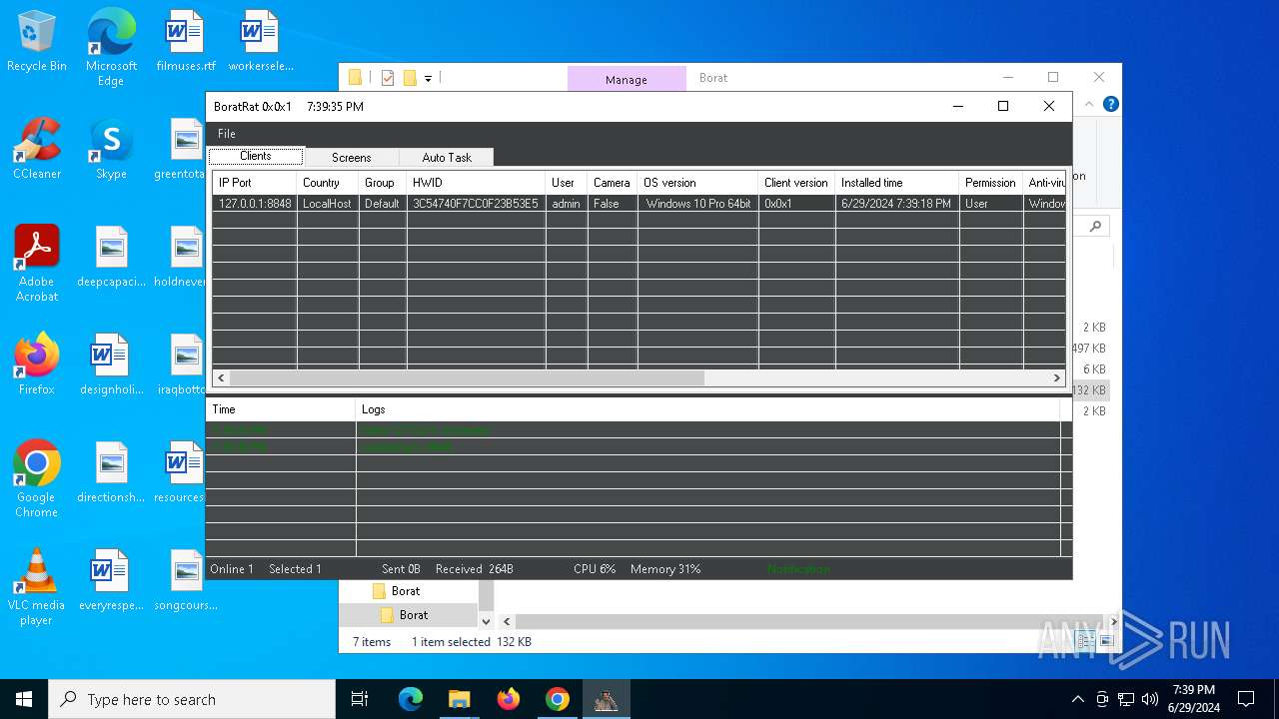
Task: Open Microsoft Edge desktop shortcut
Action: (x=111, y=47)
